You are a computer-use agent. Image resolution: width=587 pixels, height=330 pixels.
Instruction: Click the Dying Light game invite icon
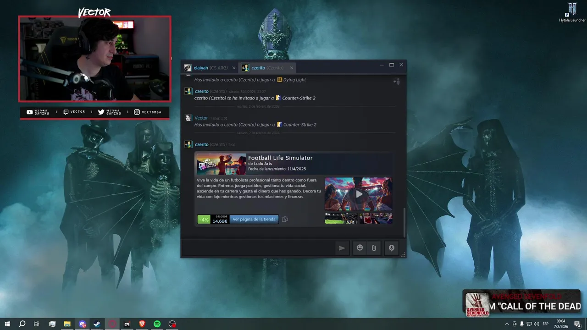point(280,80)
